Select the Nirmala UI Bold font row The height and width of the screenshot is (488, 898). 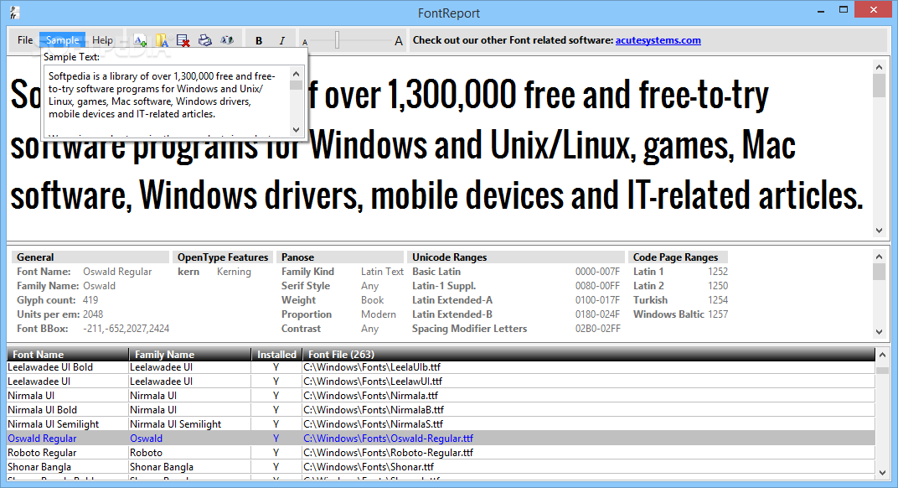tap(441, 410)
